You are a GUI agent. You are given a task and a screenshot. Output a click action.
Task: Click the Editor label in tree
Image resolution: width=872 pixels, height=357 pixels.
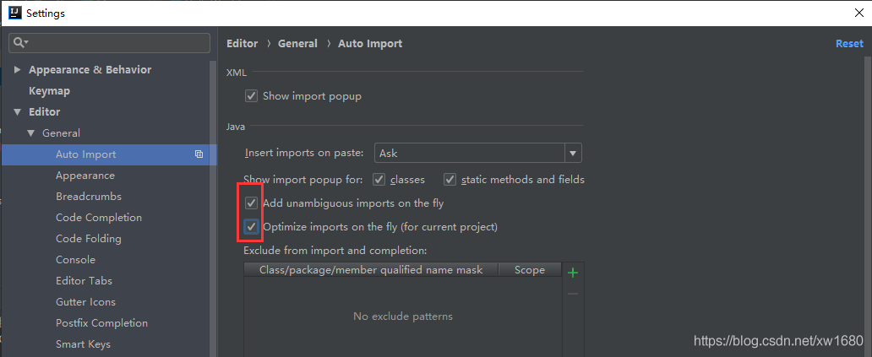pos(45,112)
